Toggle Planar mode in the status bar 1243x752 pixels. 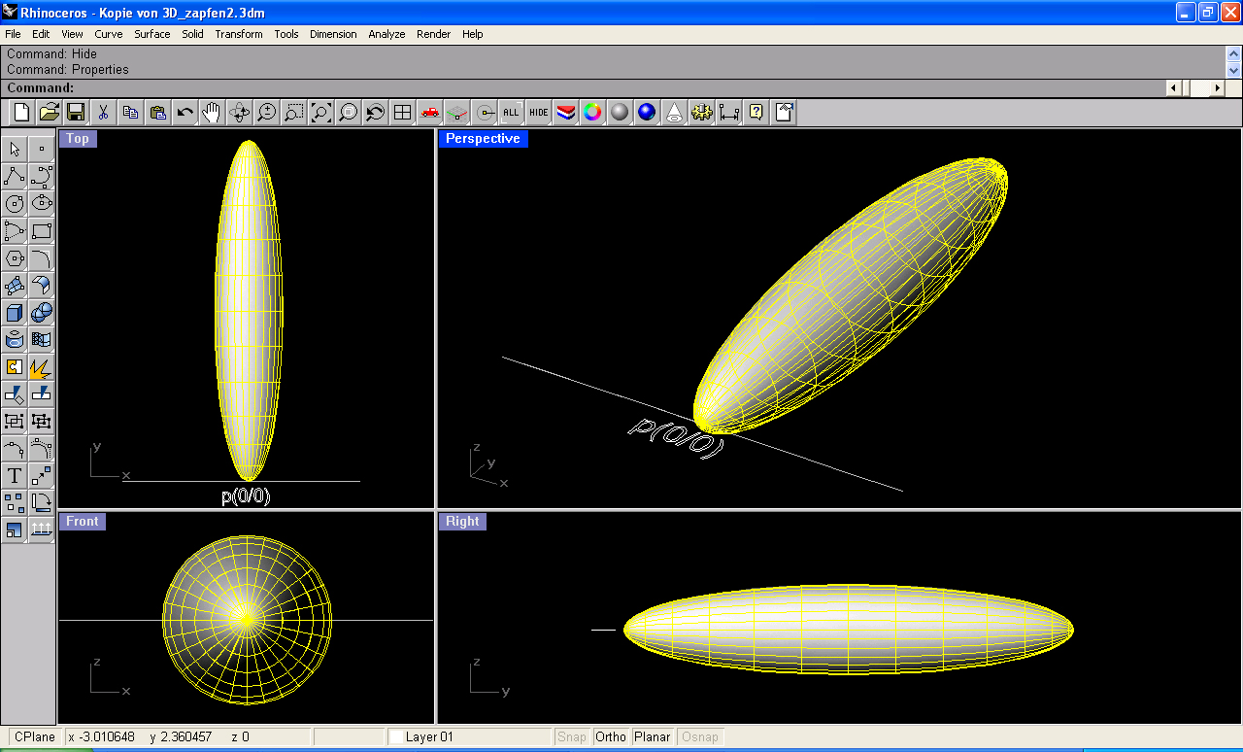[x=653, y=737]
